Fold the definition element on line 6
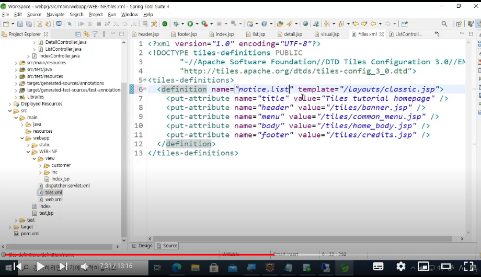The image size is (481, 277). (145, 89)
